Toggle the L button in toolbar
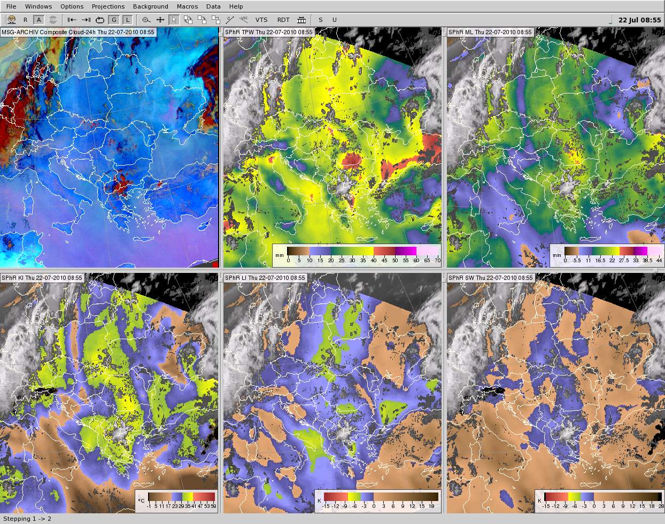 coord(127,20)
